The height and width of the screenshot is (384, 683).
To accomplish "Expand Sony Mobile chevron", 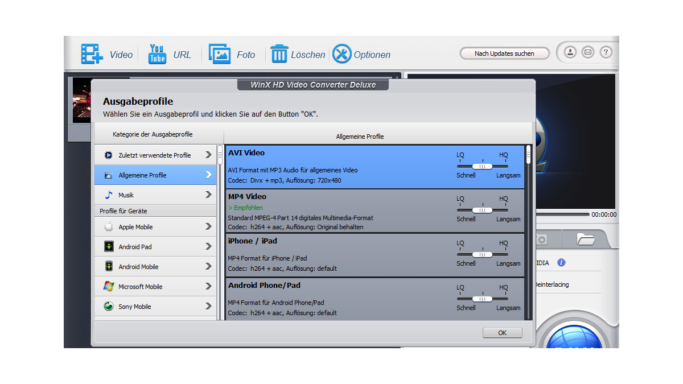I will pos(208,307).
